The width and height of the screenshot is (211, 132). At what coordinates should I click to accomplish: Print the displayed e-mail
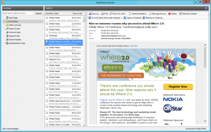104,14
